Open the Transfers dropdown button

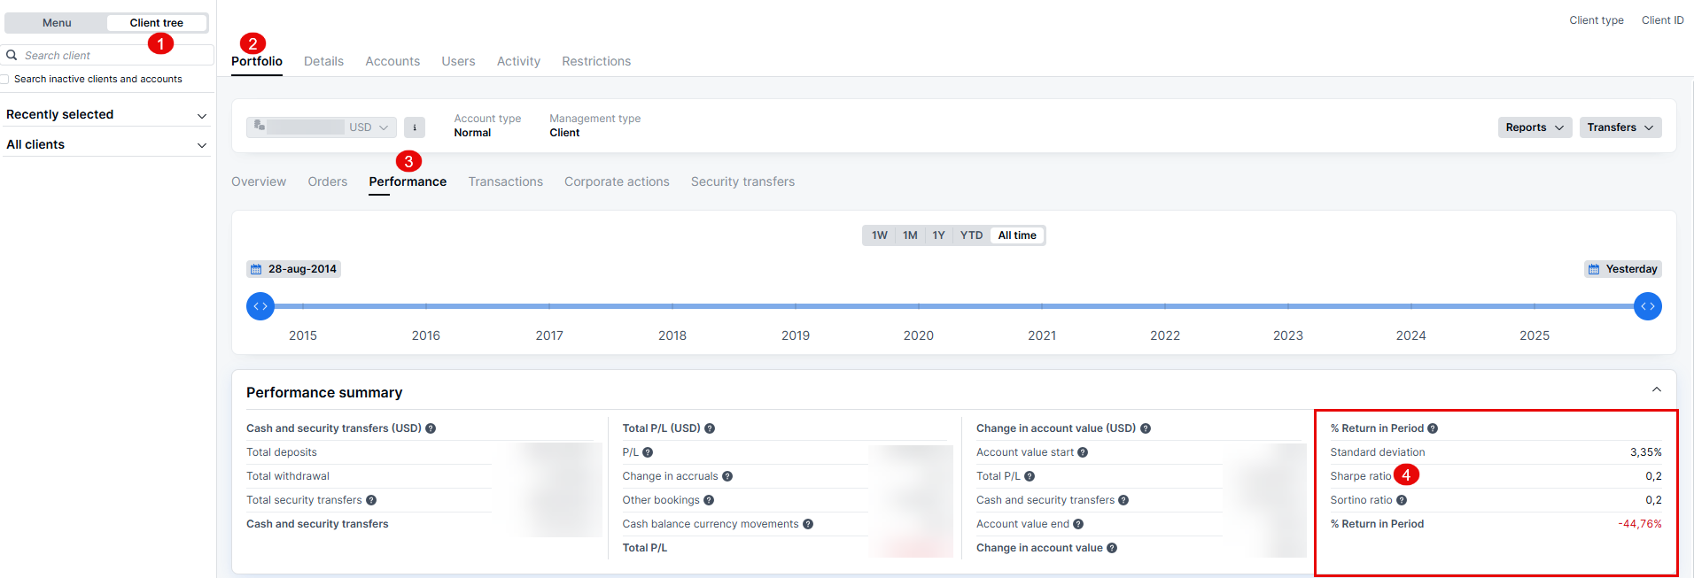coord(1620,127)
